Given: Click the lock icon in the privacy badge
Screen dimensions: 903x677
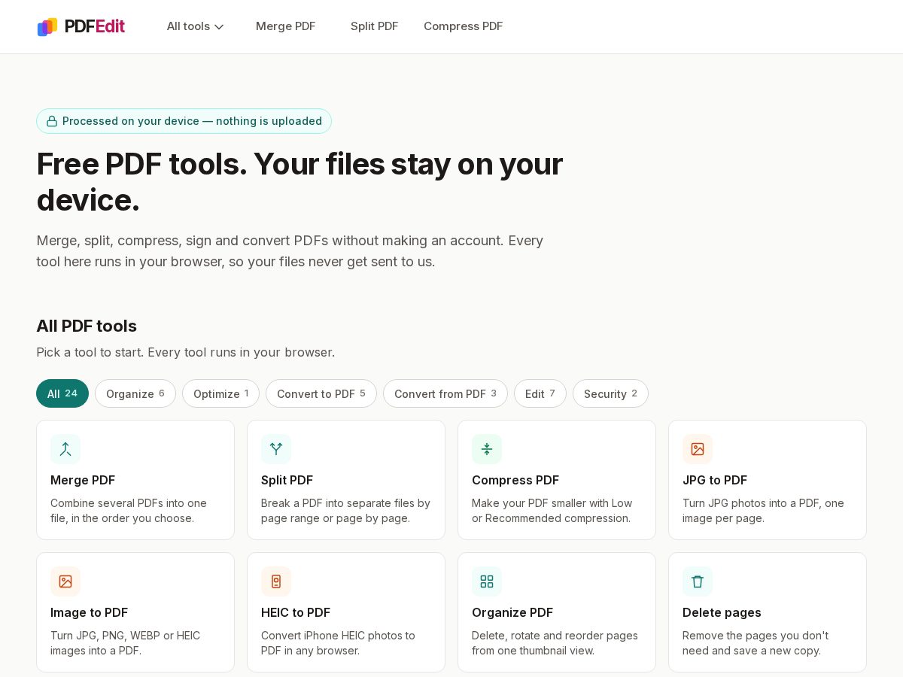Looking at the screenshot, I should click(x=52, y=121).
